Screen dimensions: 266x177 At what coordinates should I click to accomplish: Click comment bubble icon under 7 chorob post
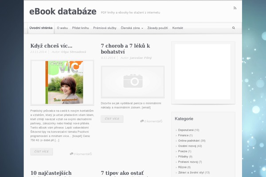142,121
